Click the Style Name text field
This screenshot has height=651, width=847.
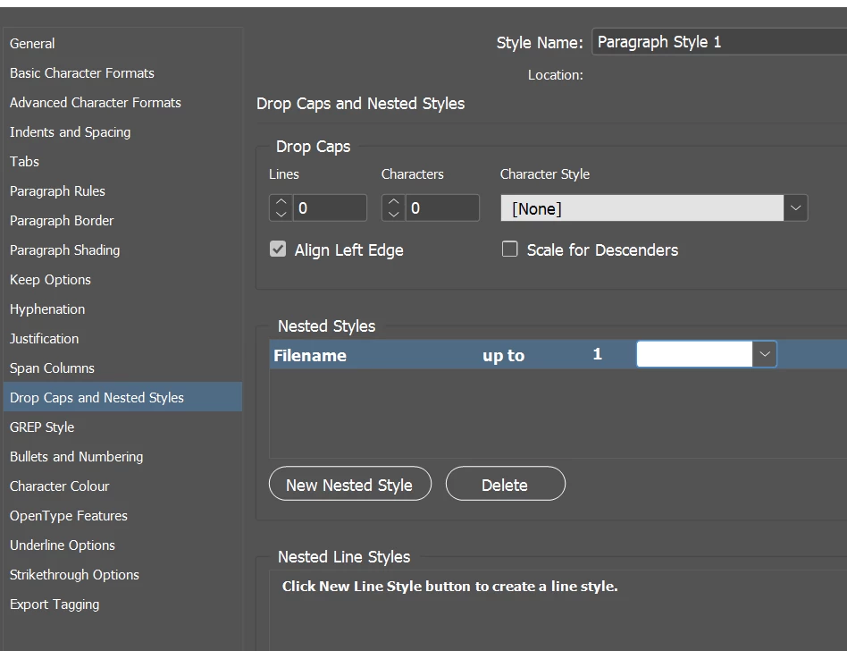(x=715, y=42)
